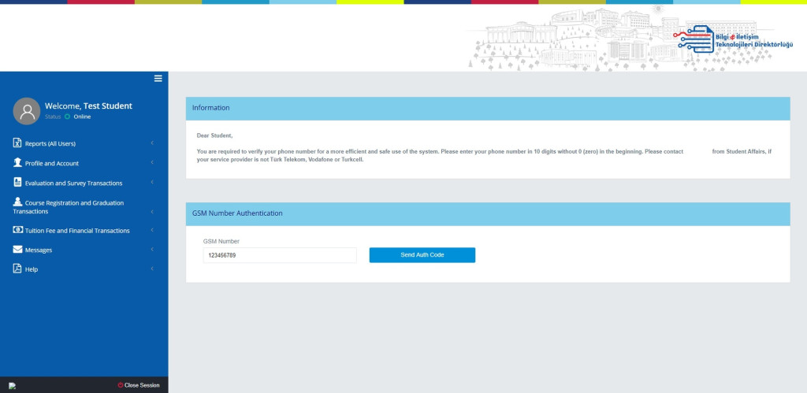
Task: Open Course Registration and Graduation Transactions menu
Action: (x=74, y=207)
